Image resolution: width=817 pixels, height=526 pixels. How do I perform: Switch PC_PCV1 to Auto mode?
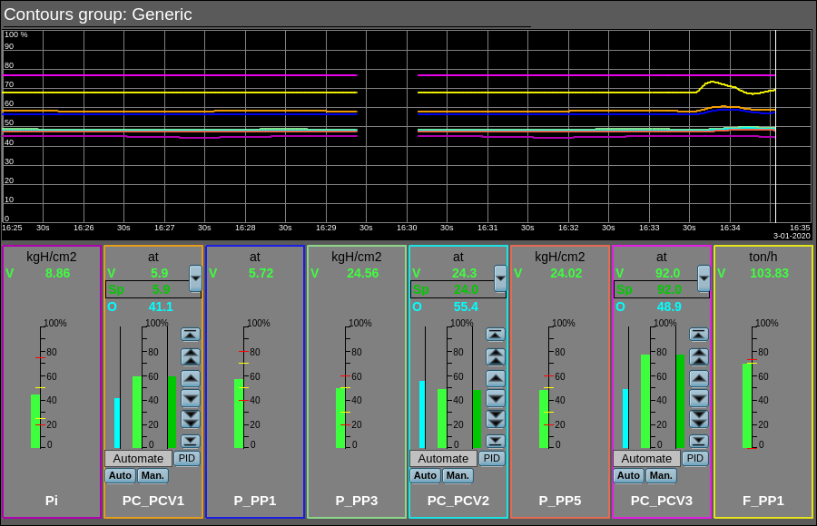pyautogui.click(x=120, y=475)
